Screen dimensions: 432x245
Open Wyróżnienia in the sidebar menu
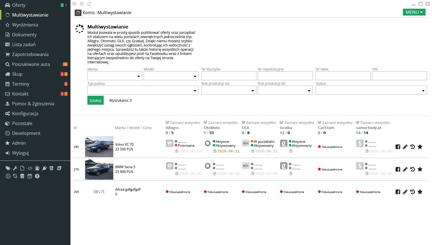(x=25, y=25)
